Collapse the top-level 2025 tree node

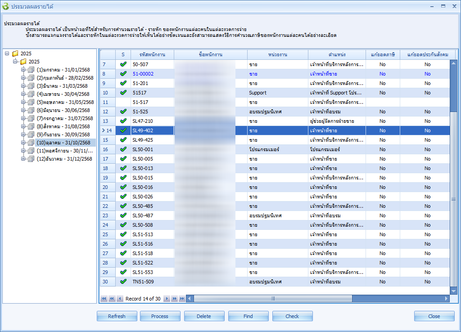click(x=7, y=54)
